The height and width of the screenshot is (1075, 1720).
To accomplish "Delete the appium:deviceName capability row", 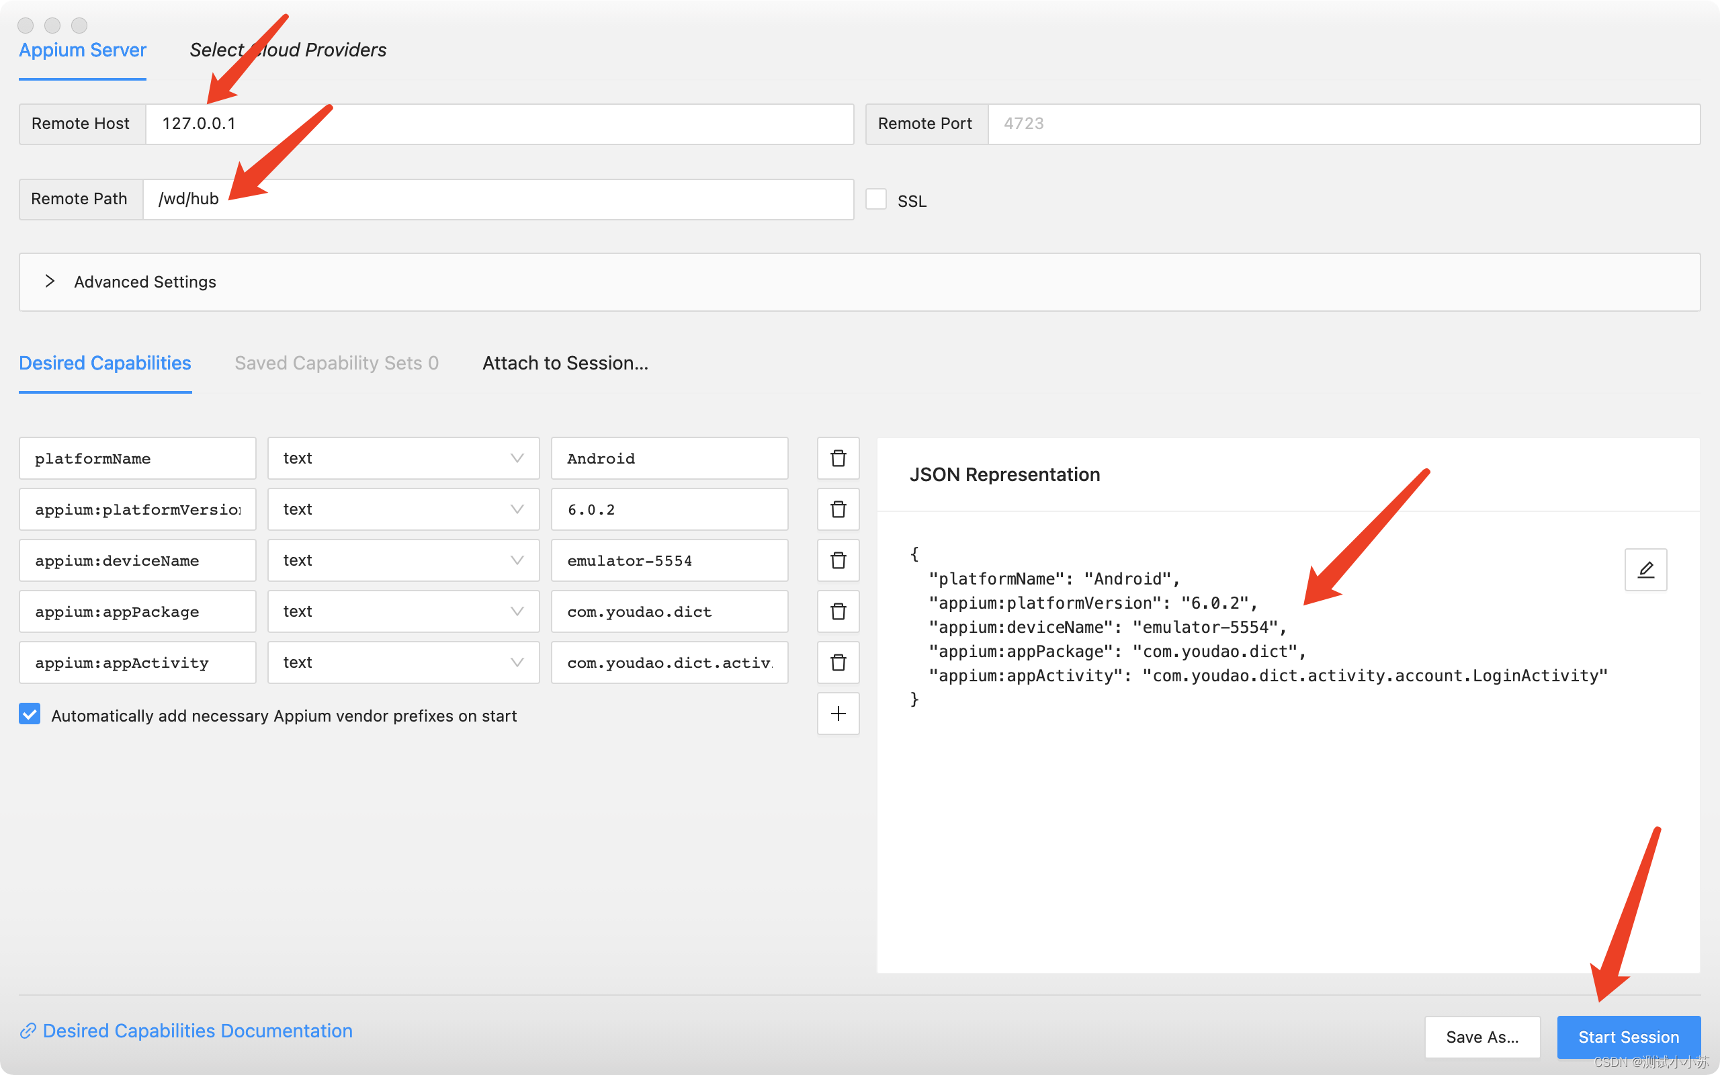I will coord(838,560).
